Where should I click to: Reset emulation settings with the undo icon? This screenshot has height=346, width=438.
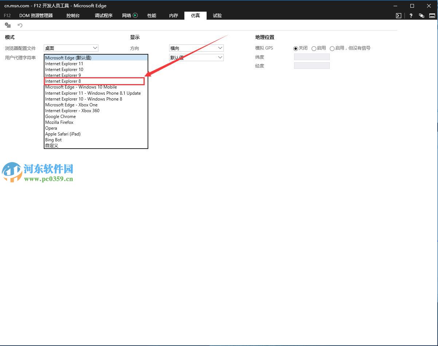point(20,25)
